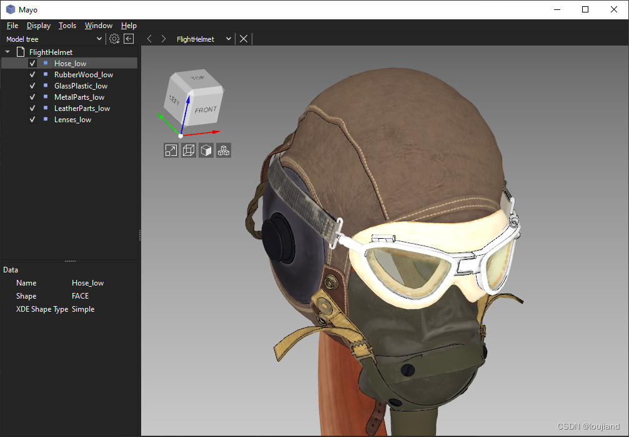Click the zoom-to-fit viewport icon
Viewport: 629px width, 437px height.
pyautogui.click(x=171, y=150)
